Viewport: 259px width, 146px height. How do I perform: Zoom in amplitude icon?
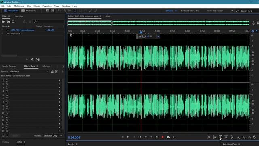pos(209,137)
